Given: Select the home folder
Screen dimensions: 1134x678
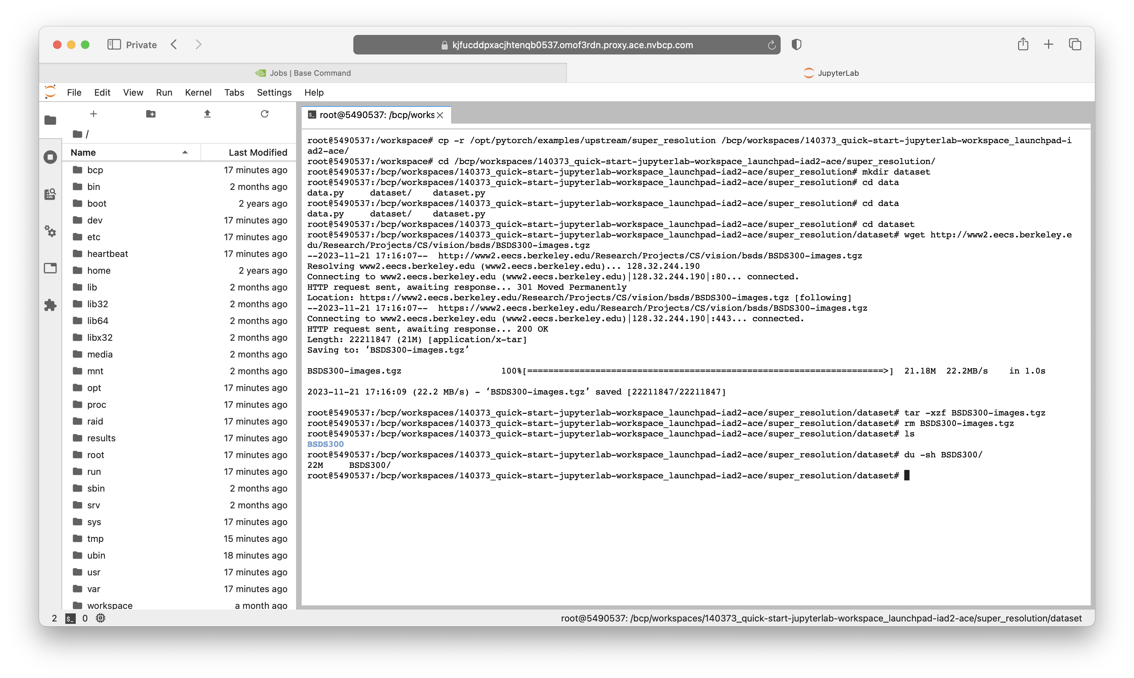Looking at the screenshot, I should click(x=179, y=271).
